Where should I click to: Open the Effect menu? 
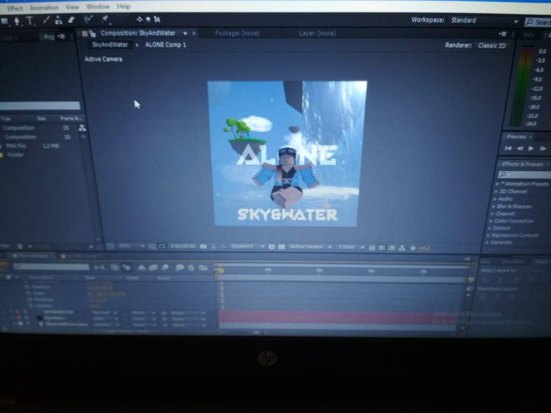tap(15, 8)
